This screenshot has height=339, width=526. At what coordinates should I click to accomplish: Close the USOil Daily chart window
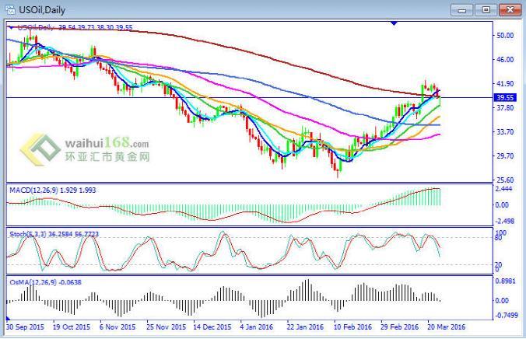tap(509, 9)
